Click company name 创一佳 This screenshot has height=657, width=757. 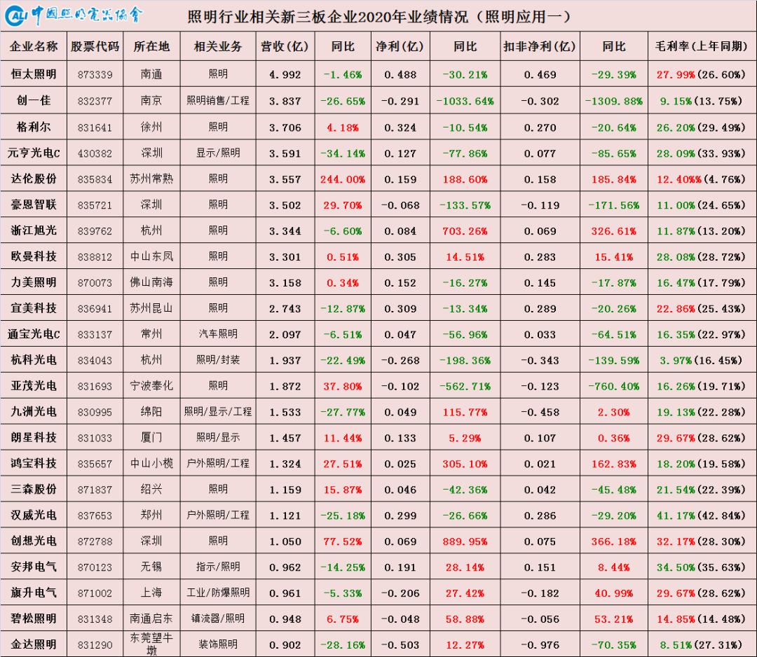point(34,100)
